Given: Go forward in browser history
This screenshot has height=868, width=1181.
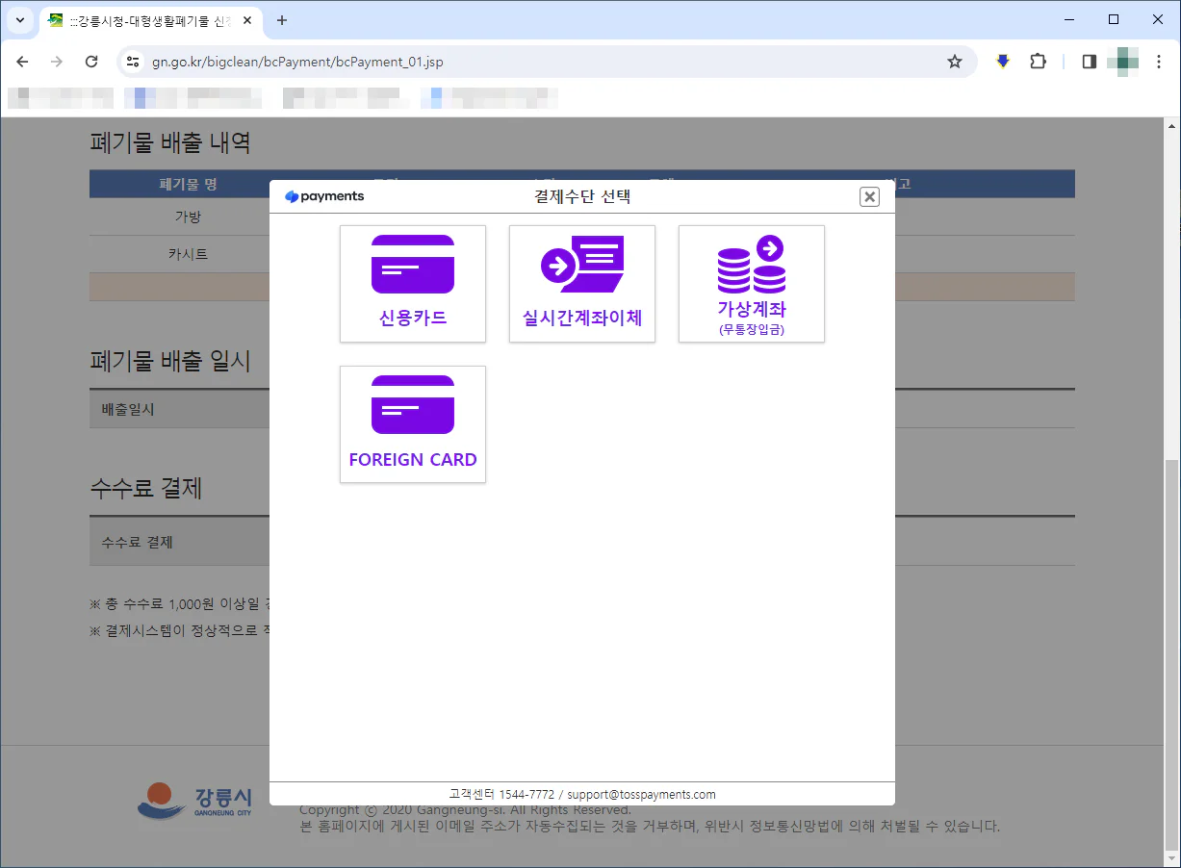Looking at the screenshot, I should click(57, 62).
